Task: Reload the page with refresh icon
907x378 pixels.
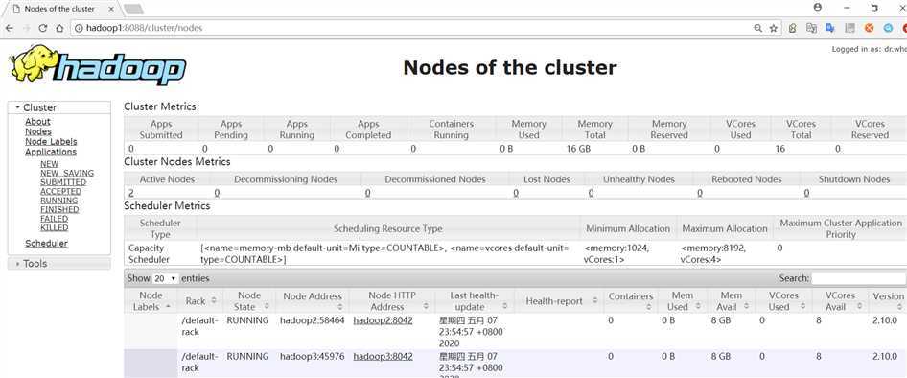Action: (x=43, y=28)
